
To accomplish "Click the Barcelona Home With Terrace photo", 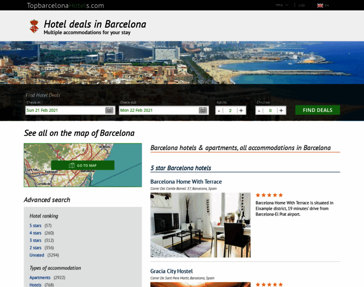I will [x=200, y=225].
